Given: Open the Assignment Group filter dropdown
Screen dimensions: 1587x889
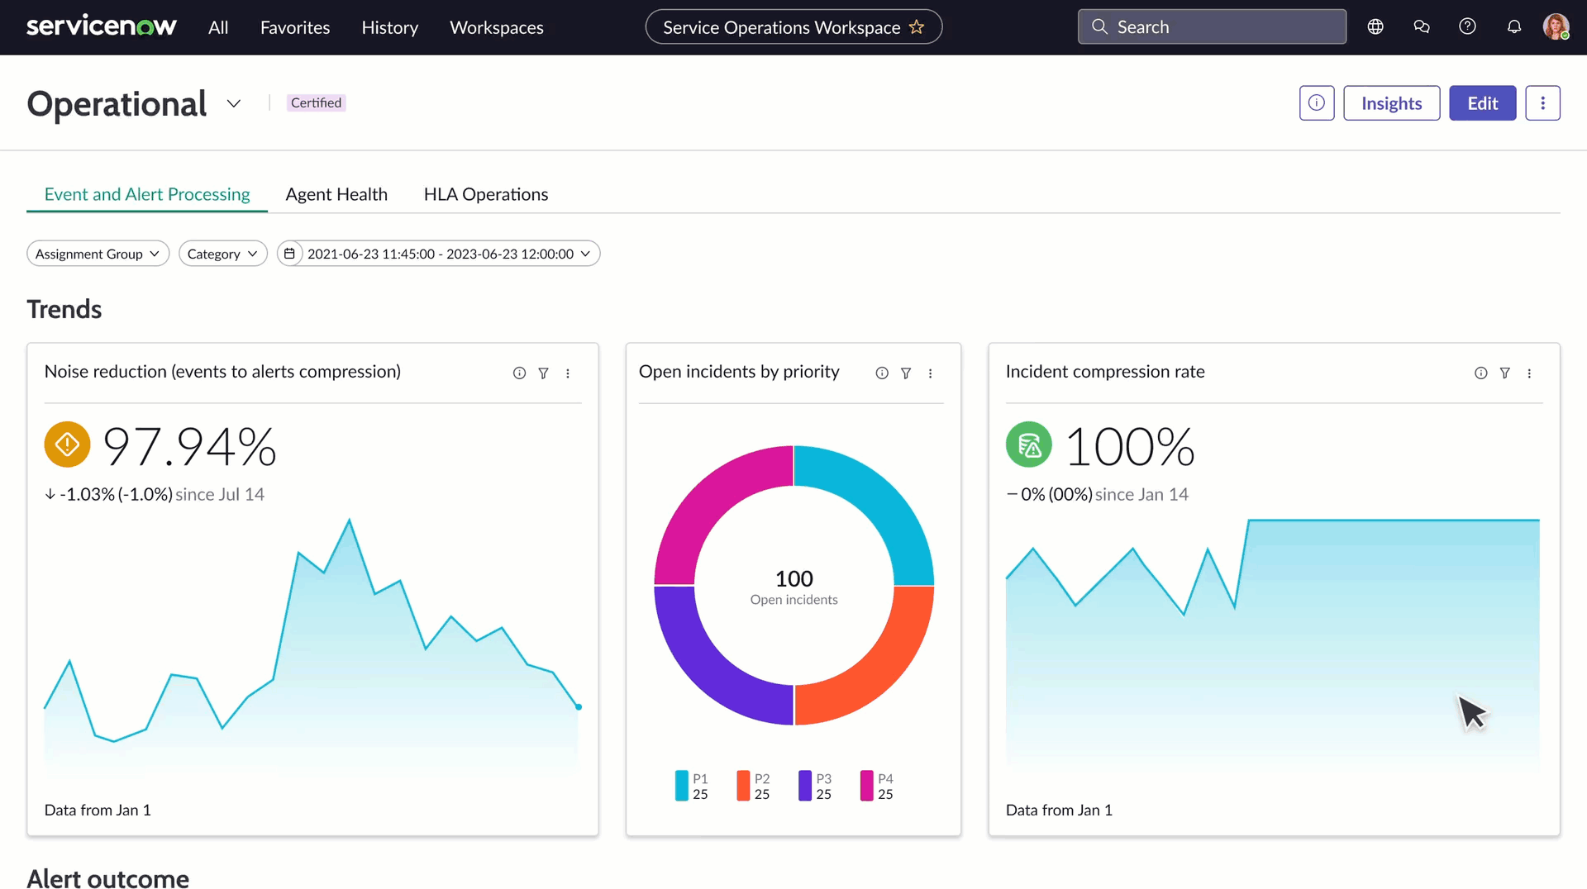Looking at the screenshot, I should [x=98, y=254].
